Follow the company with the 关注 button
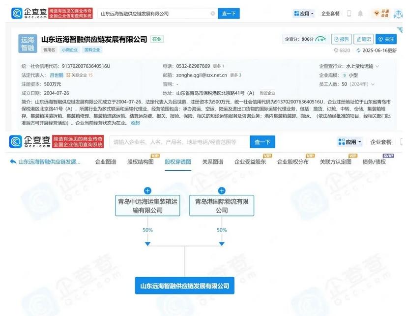Viewport: 406px width, 316px height. (x=386, y=39)
